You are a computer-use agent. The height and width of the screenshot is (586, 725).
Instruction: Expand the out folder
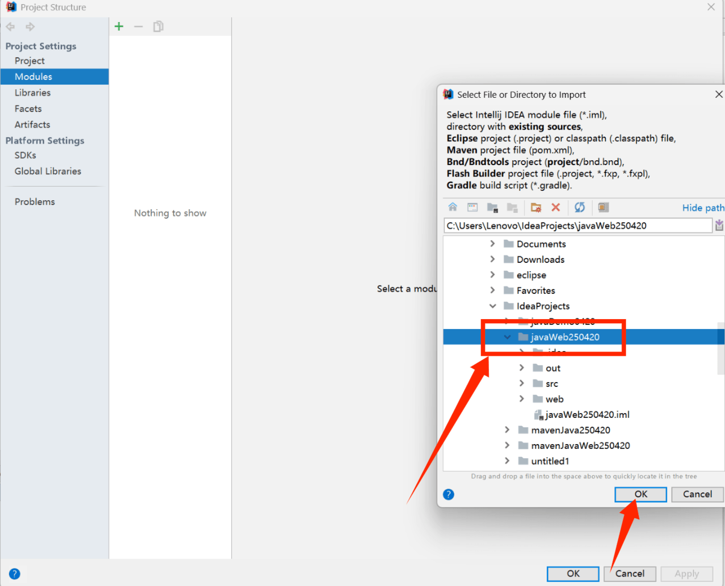[522, 367]
